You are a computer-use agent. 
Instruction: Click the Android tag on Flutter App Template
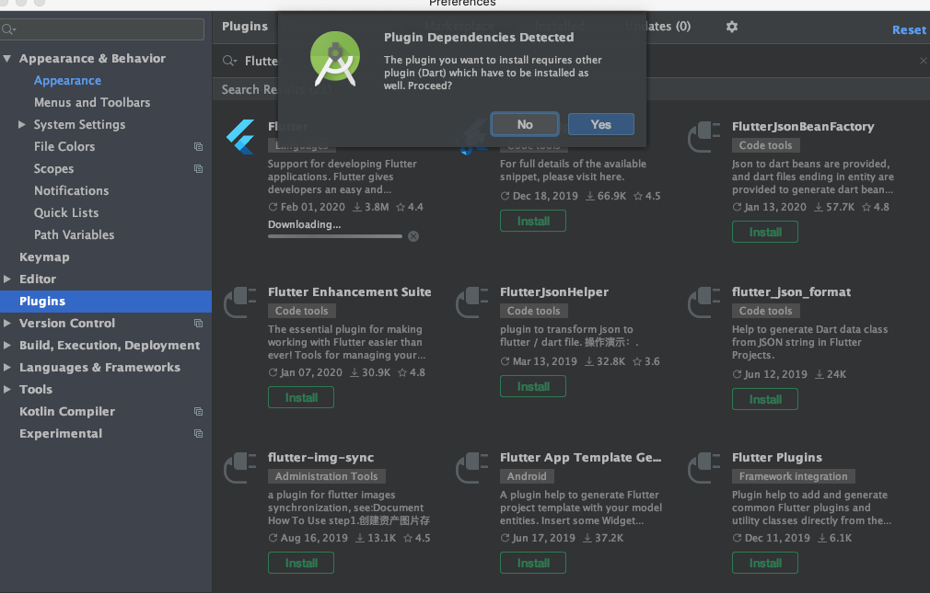[x=527, y=476]
